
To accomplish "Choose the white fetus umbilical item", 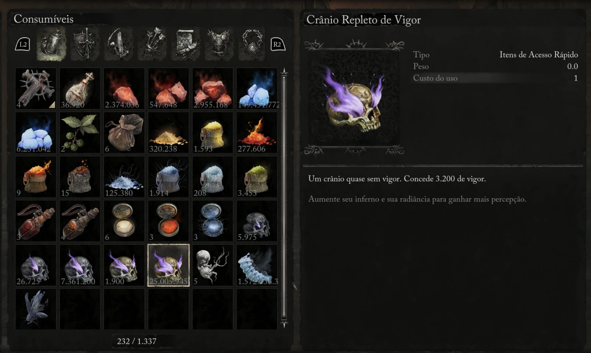I will pos(213,265).
